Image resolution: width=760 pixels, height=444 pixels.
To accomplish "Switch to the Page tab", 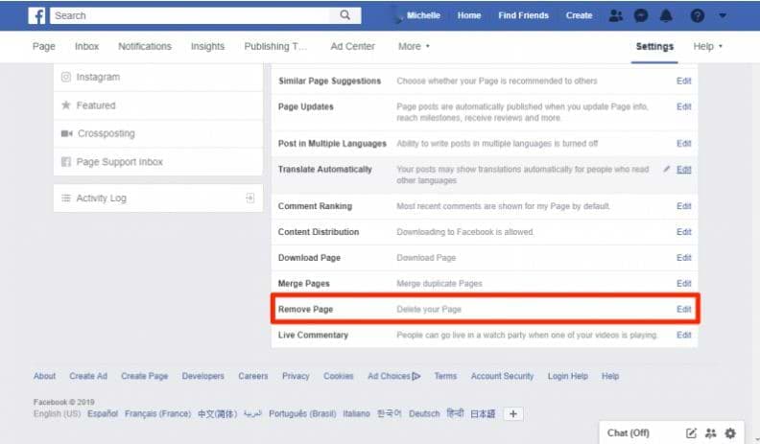I will pyautogui.click(x=43, y=46).
